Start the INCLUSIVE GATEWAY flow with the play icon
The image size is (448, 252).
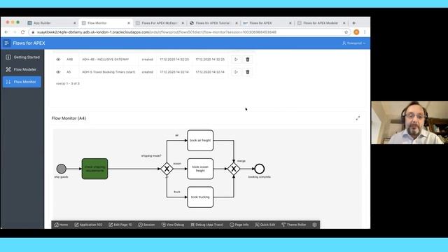point(236,59)
